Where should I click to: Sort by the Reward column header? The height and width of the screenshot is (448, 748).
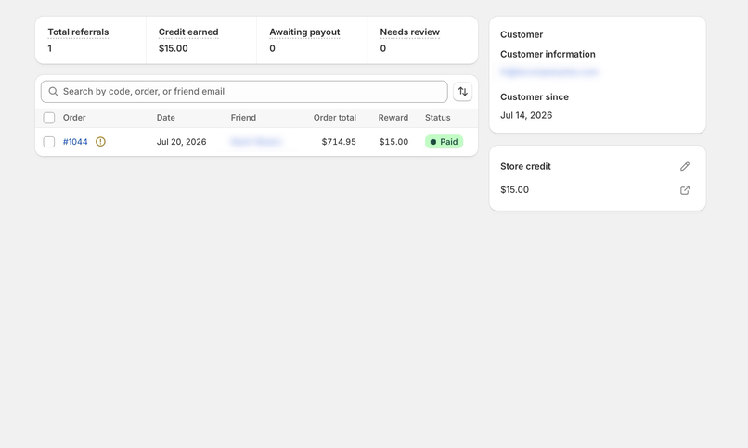point(393,118)
